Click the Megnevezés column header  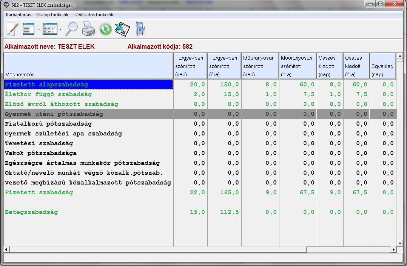tap(88, 66)
